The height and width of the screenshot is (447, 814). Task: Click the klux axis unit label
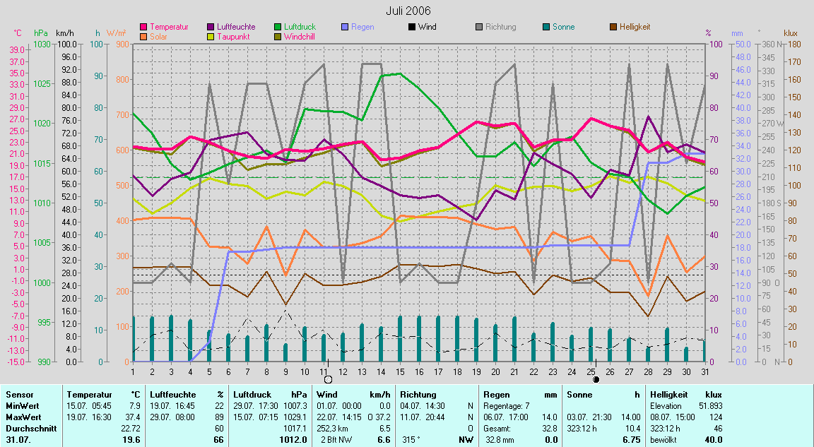coord(791,33)
